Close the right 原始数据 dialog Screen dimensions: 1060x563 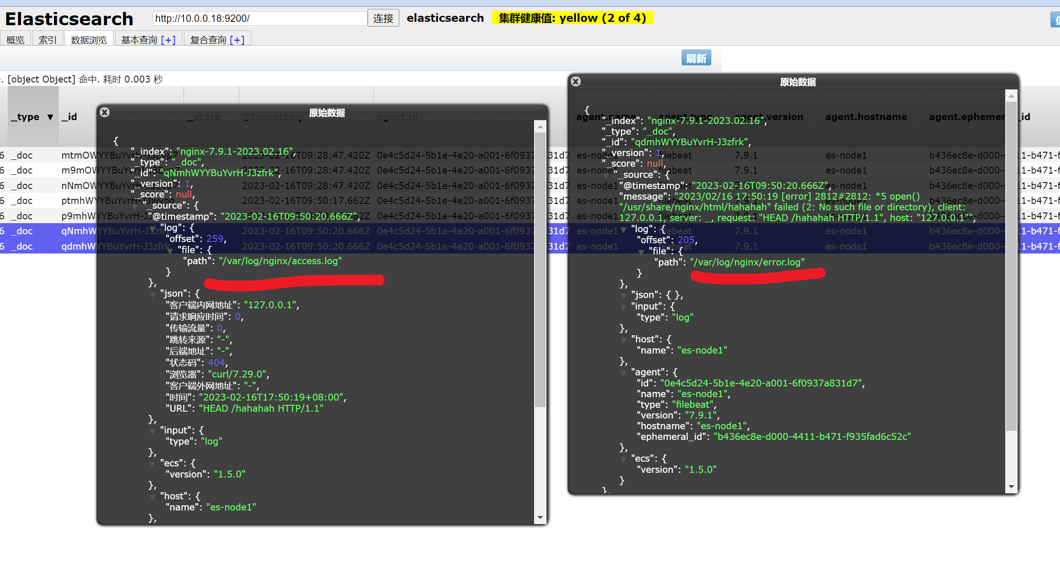point(576,82)
